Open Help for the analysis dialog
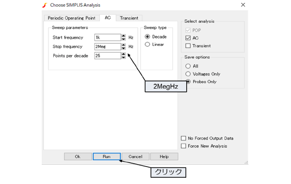This screenshot has width=291, height=184. point(164,156)
